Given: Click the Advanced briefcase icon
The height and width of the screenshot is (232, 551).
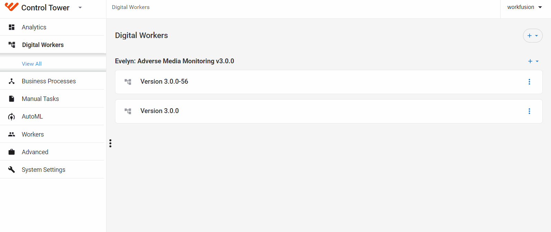Looking at the screenshot, I should tap(11, 152).
